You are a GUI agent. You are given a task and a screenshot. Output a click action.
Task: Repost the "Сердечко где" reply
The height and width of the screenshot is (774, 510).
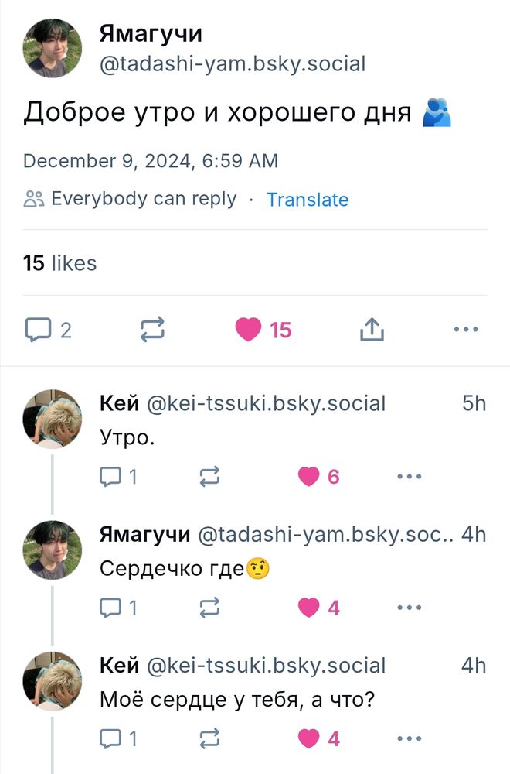coord(209,608)
